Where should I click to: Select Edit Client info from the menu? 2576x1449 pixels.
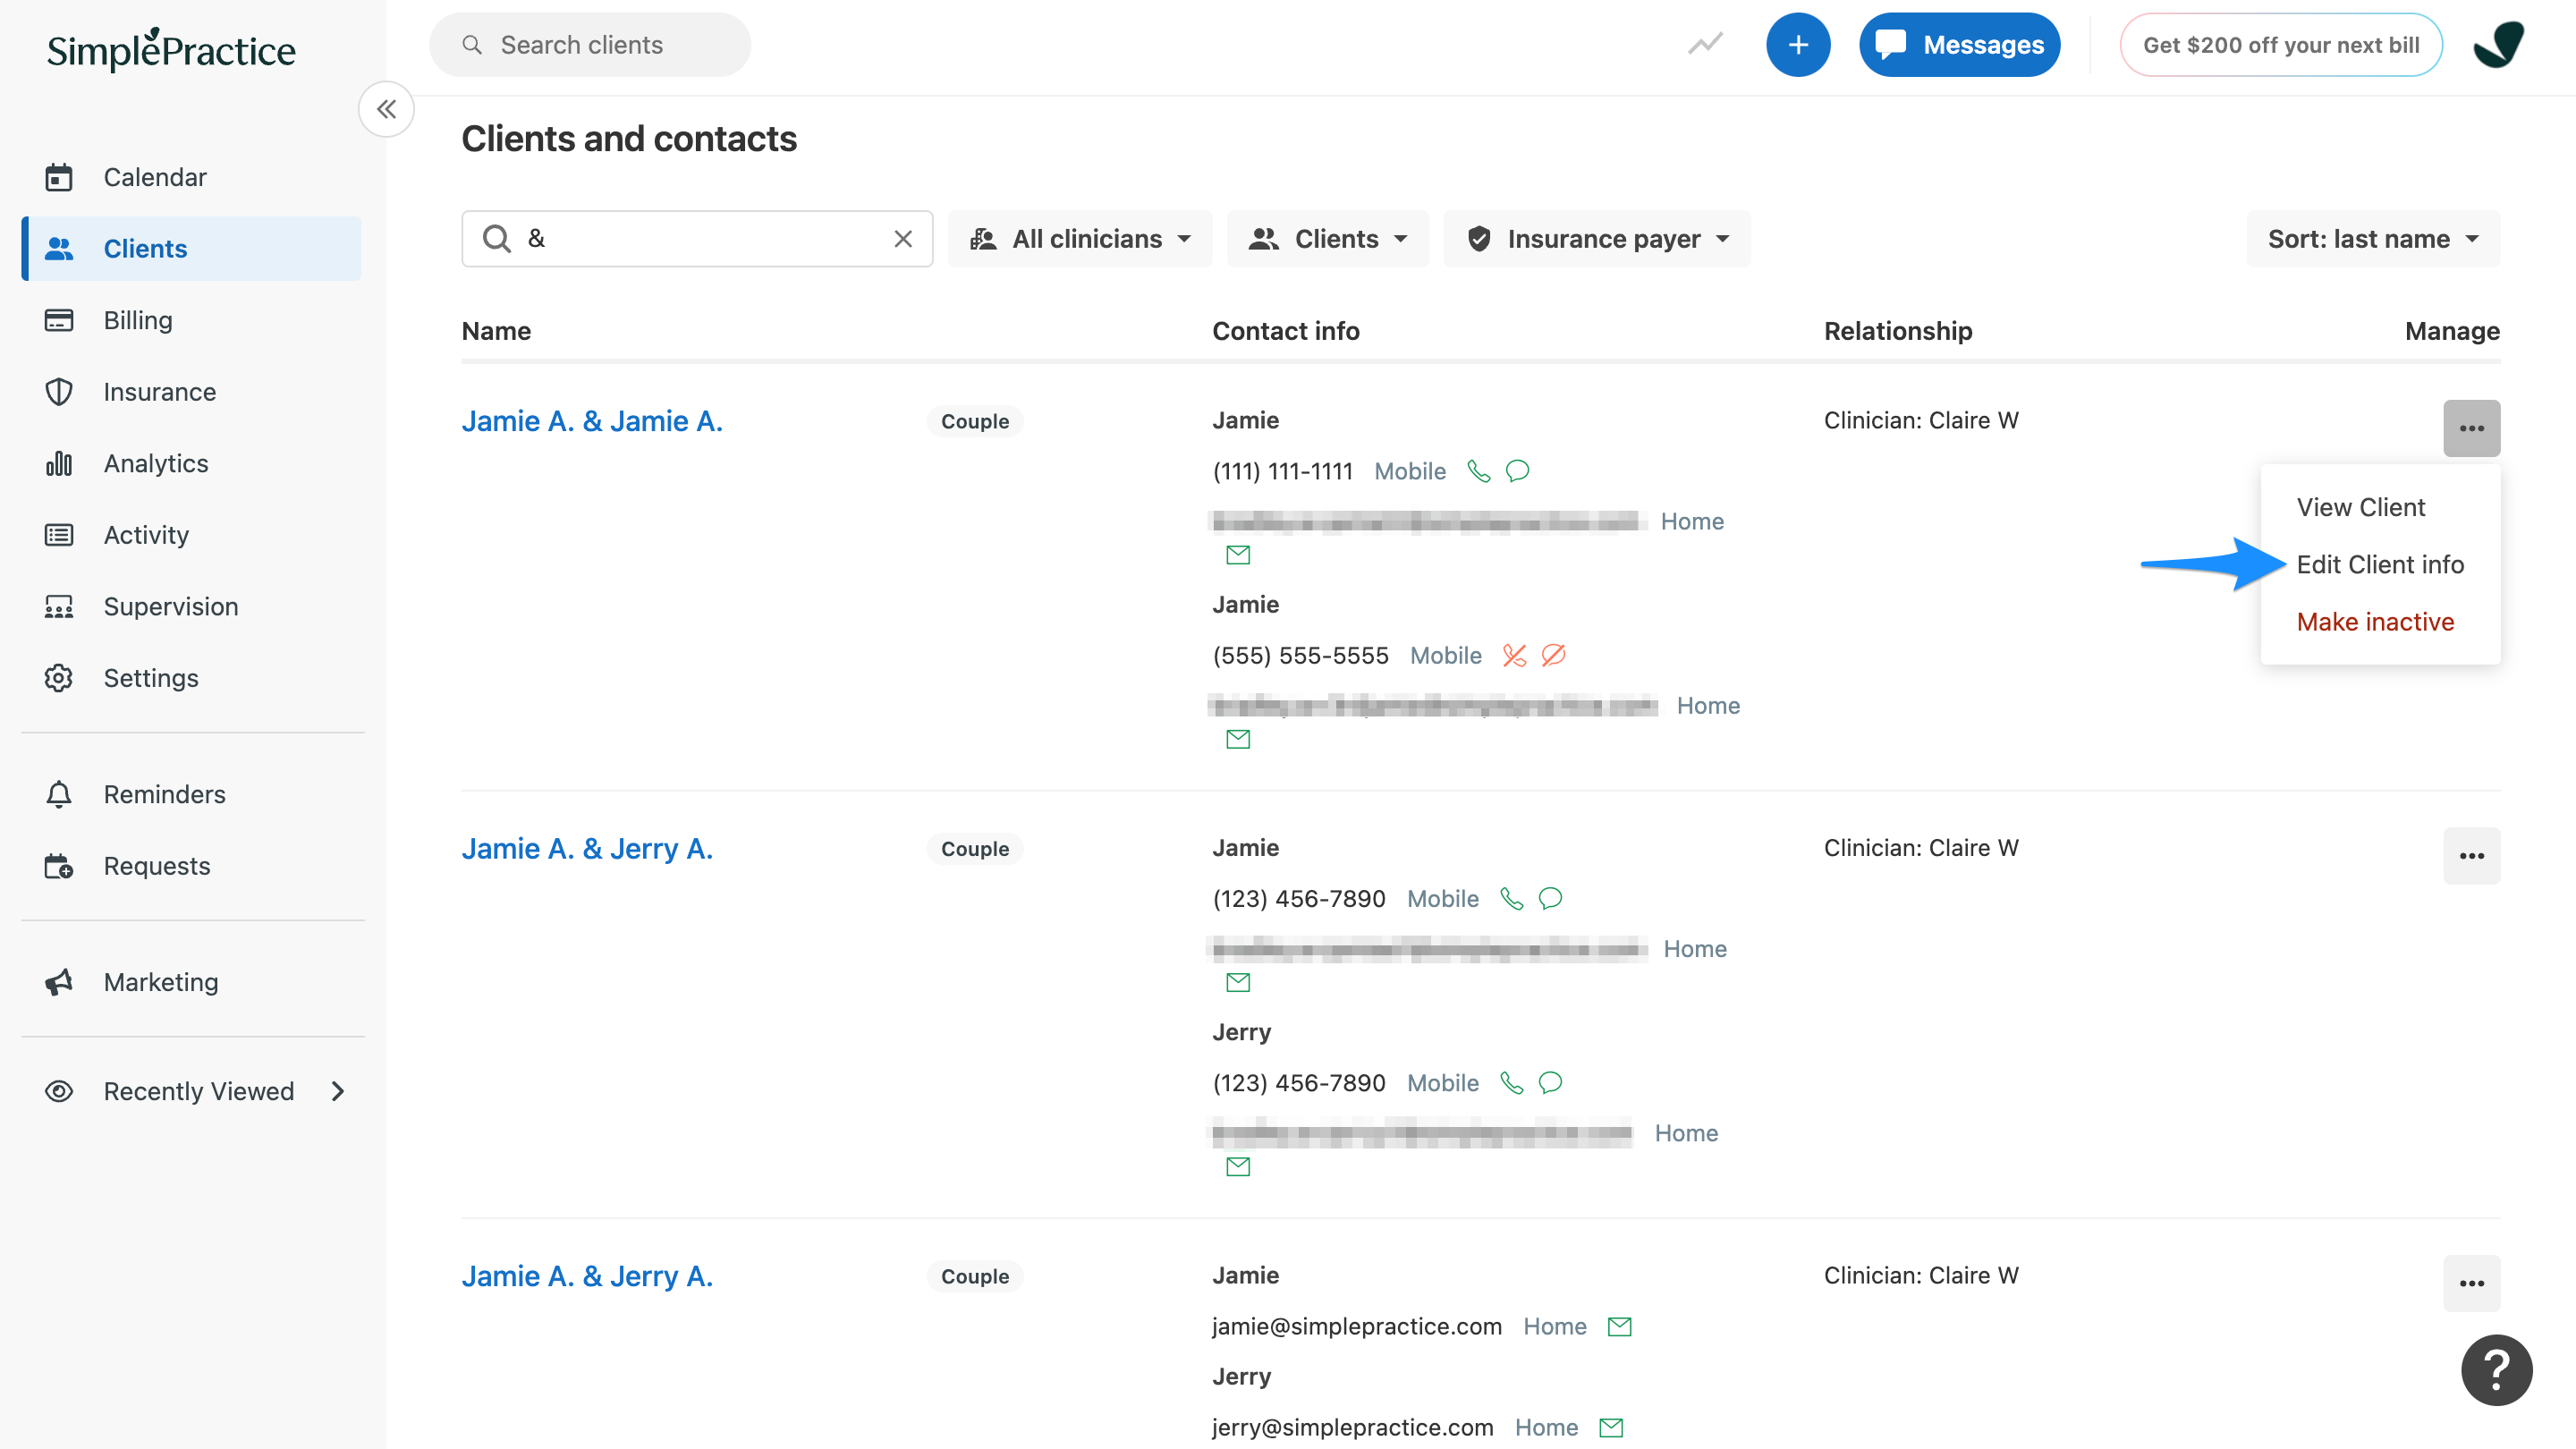(2380, 565)
